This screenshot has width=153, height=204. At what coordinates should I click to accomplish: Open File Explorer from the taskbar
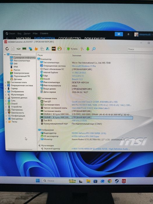click(x=88, y=181)
